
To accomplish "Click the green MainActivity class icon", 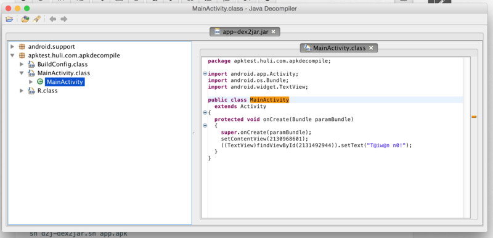I will [x=40, y=82].
